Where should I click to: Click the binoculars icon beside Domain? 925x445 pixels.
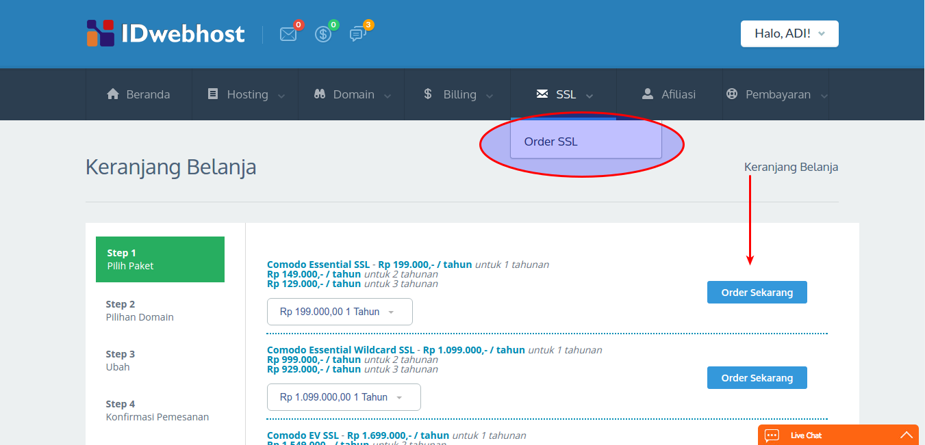pos(319,94)
